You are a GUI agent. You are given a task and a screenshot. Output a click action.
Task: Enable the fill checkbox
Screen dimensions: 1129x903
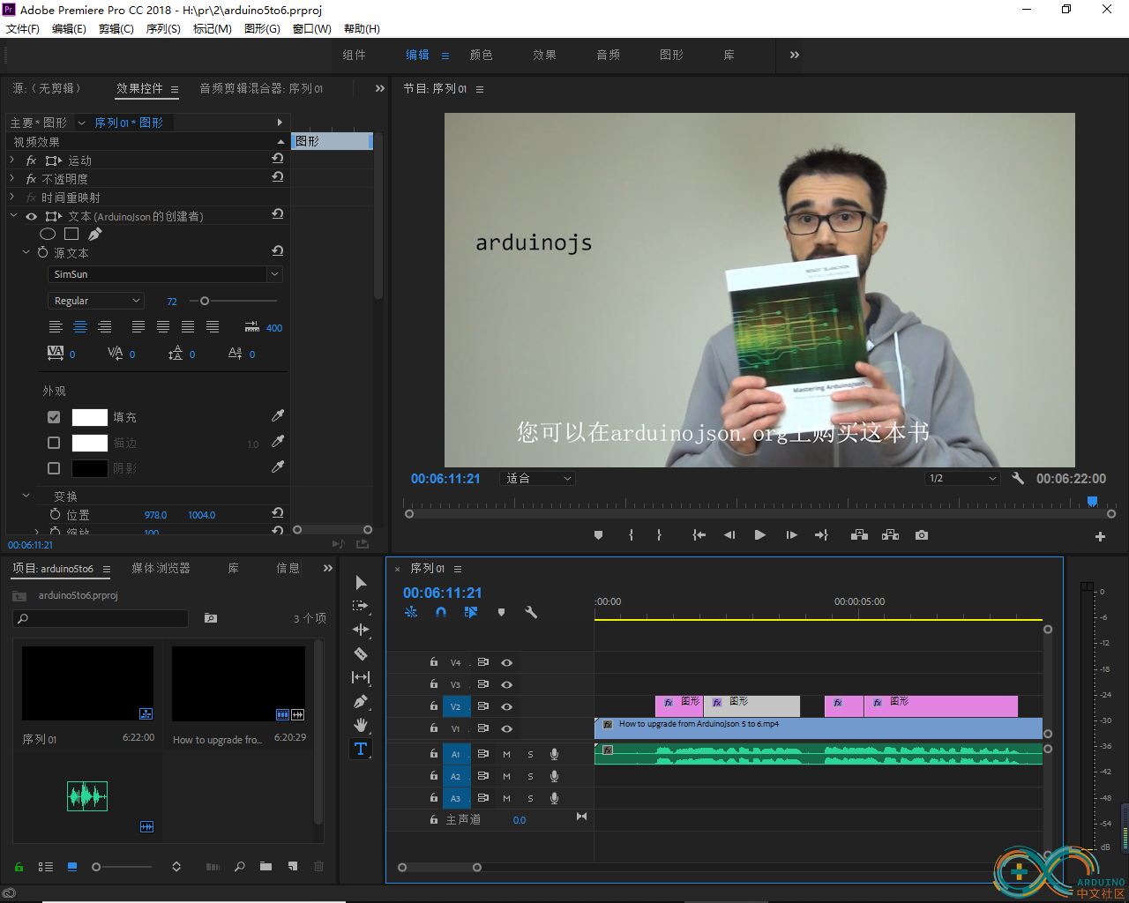tap(54, 417)
